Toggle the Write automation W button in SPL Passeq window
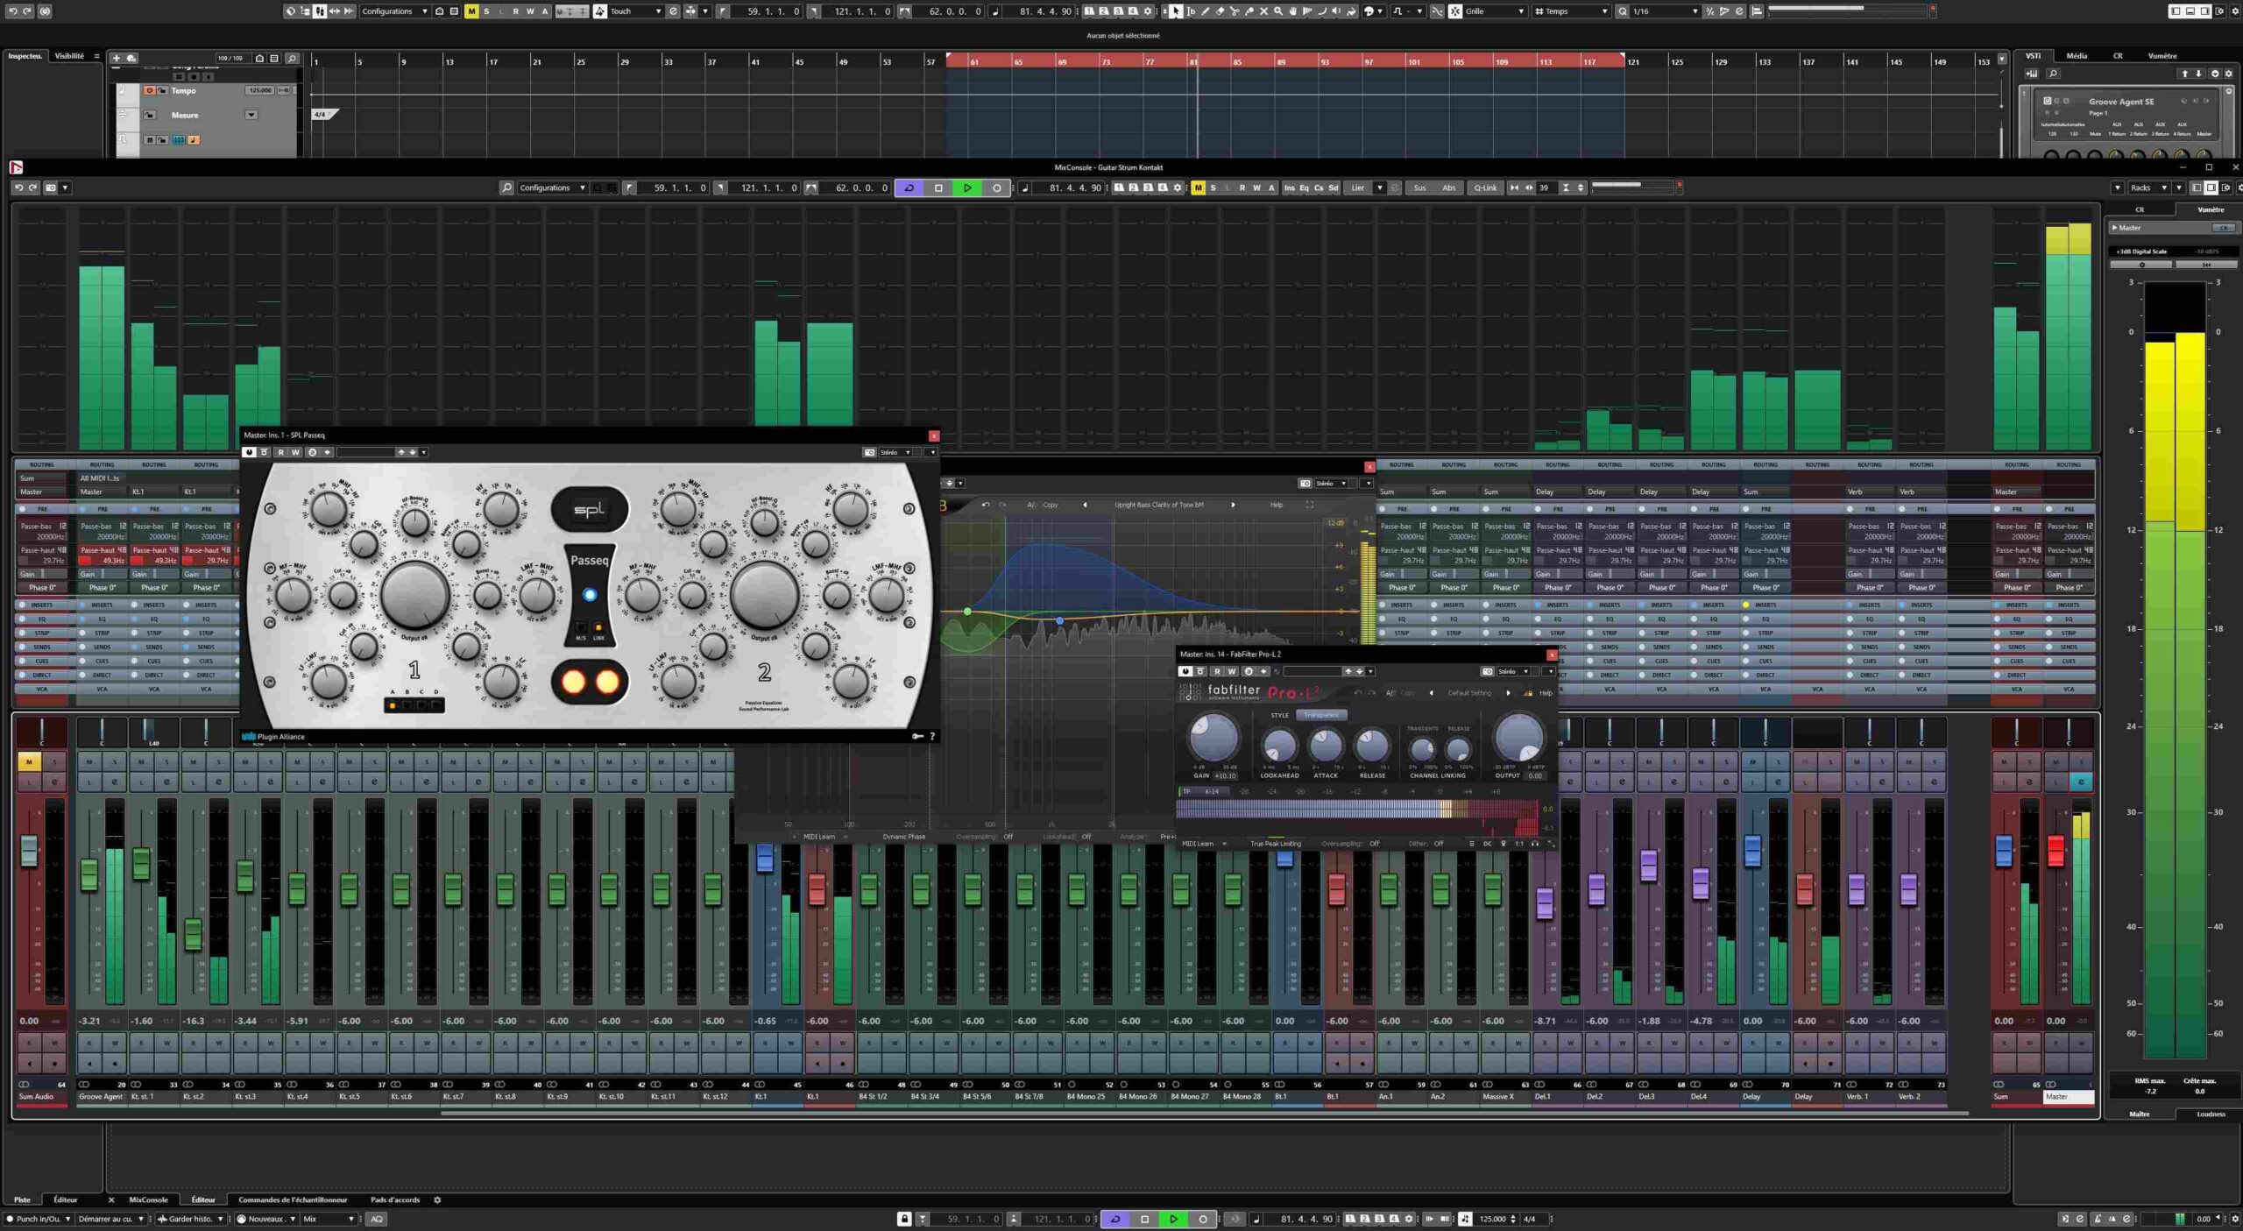The width and height of the screenshot is (2243, 1231). click(x=295, y=452)
